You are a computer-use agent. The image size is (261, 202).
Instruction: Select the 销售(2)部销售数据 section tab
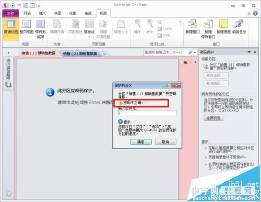[x=80, y=53]
